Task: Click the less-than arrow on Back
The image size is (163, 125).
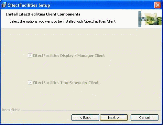Action: click(81, 118)
